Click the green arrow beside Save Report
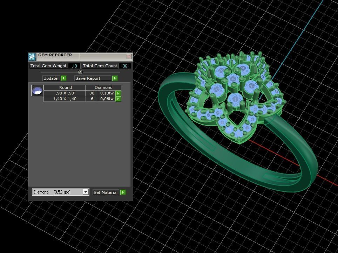Viewport: 338px width, 253px height. coord(115,78)
